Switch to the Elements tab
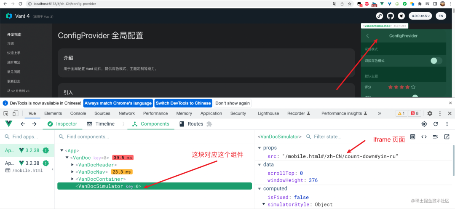 tap(53, 113)
